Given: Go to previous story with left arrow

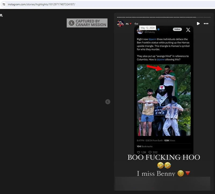Looking at the screenshot, I should [x=108, y=102].
